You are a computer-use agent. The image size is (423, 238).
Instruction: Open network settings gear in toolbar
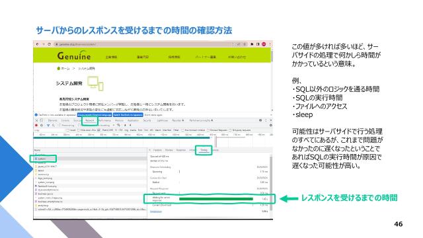pos(270,125)
